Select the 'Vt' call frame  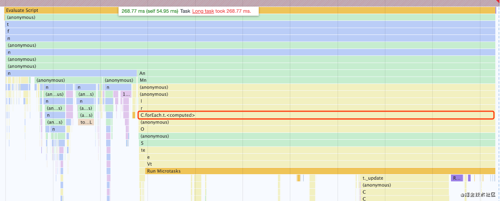click(320, 164)
